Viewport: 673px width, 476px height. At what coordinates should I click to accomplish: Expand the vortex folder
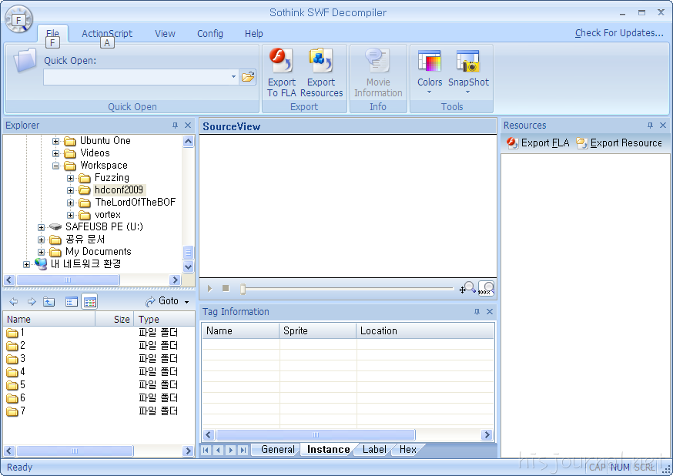[70, 215]
